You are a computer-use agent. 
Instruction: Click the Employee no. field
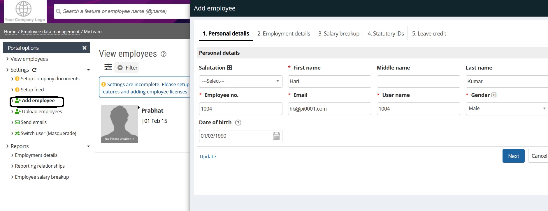(241, 109)
